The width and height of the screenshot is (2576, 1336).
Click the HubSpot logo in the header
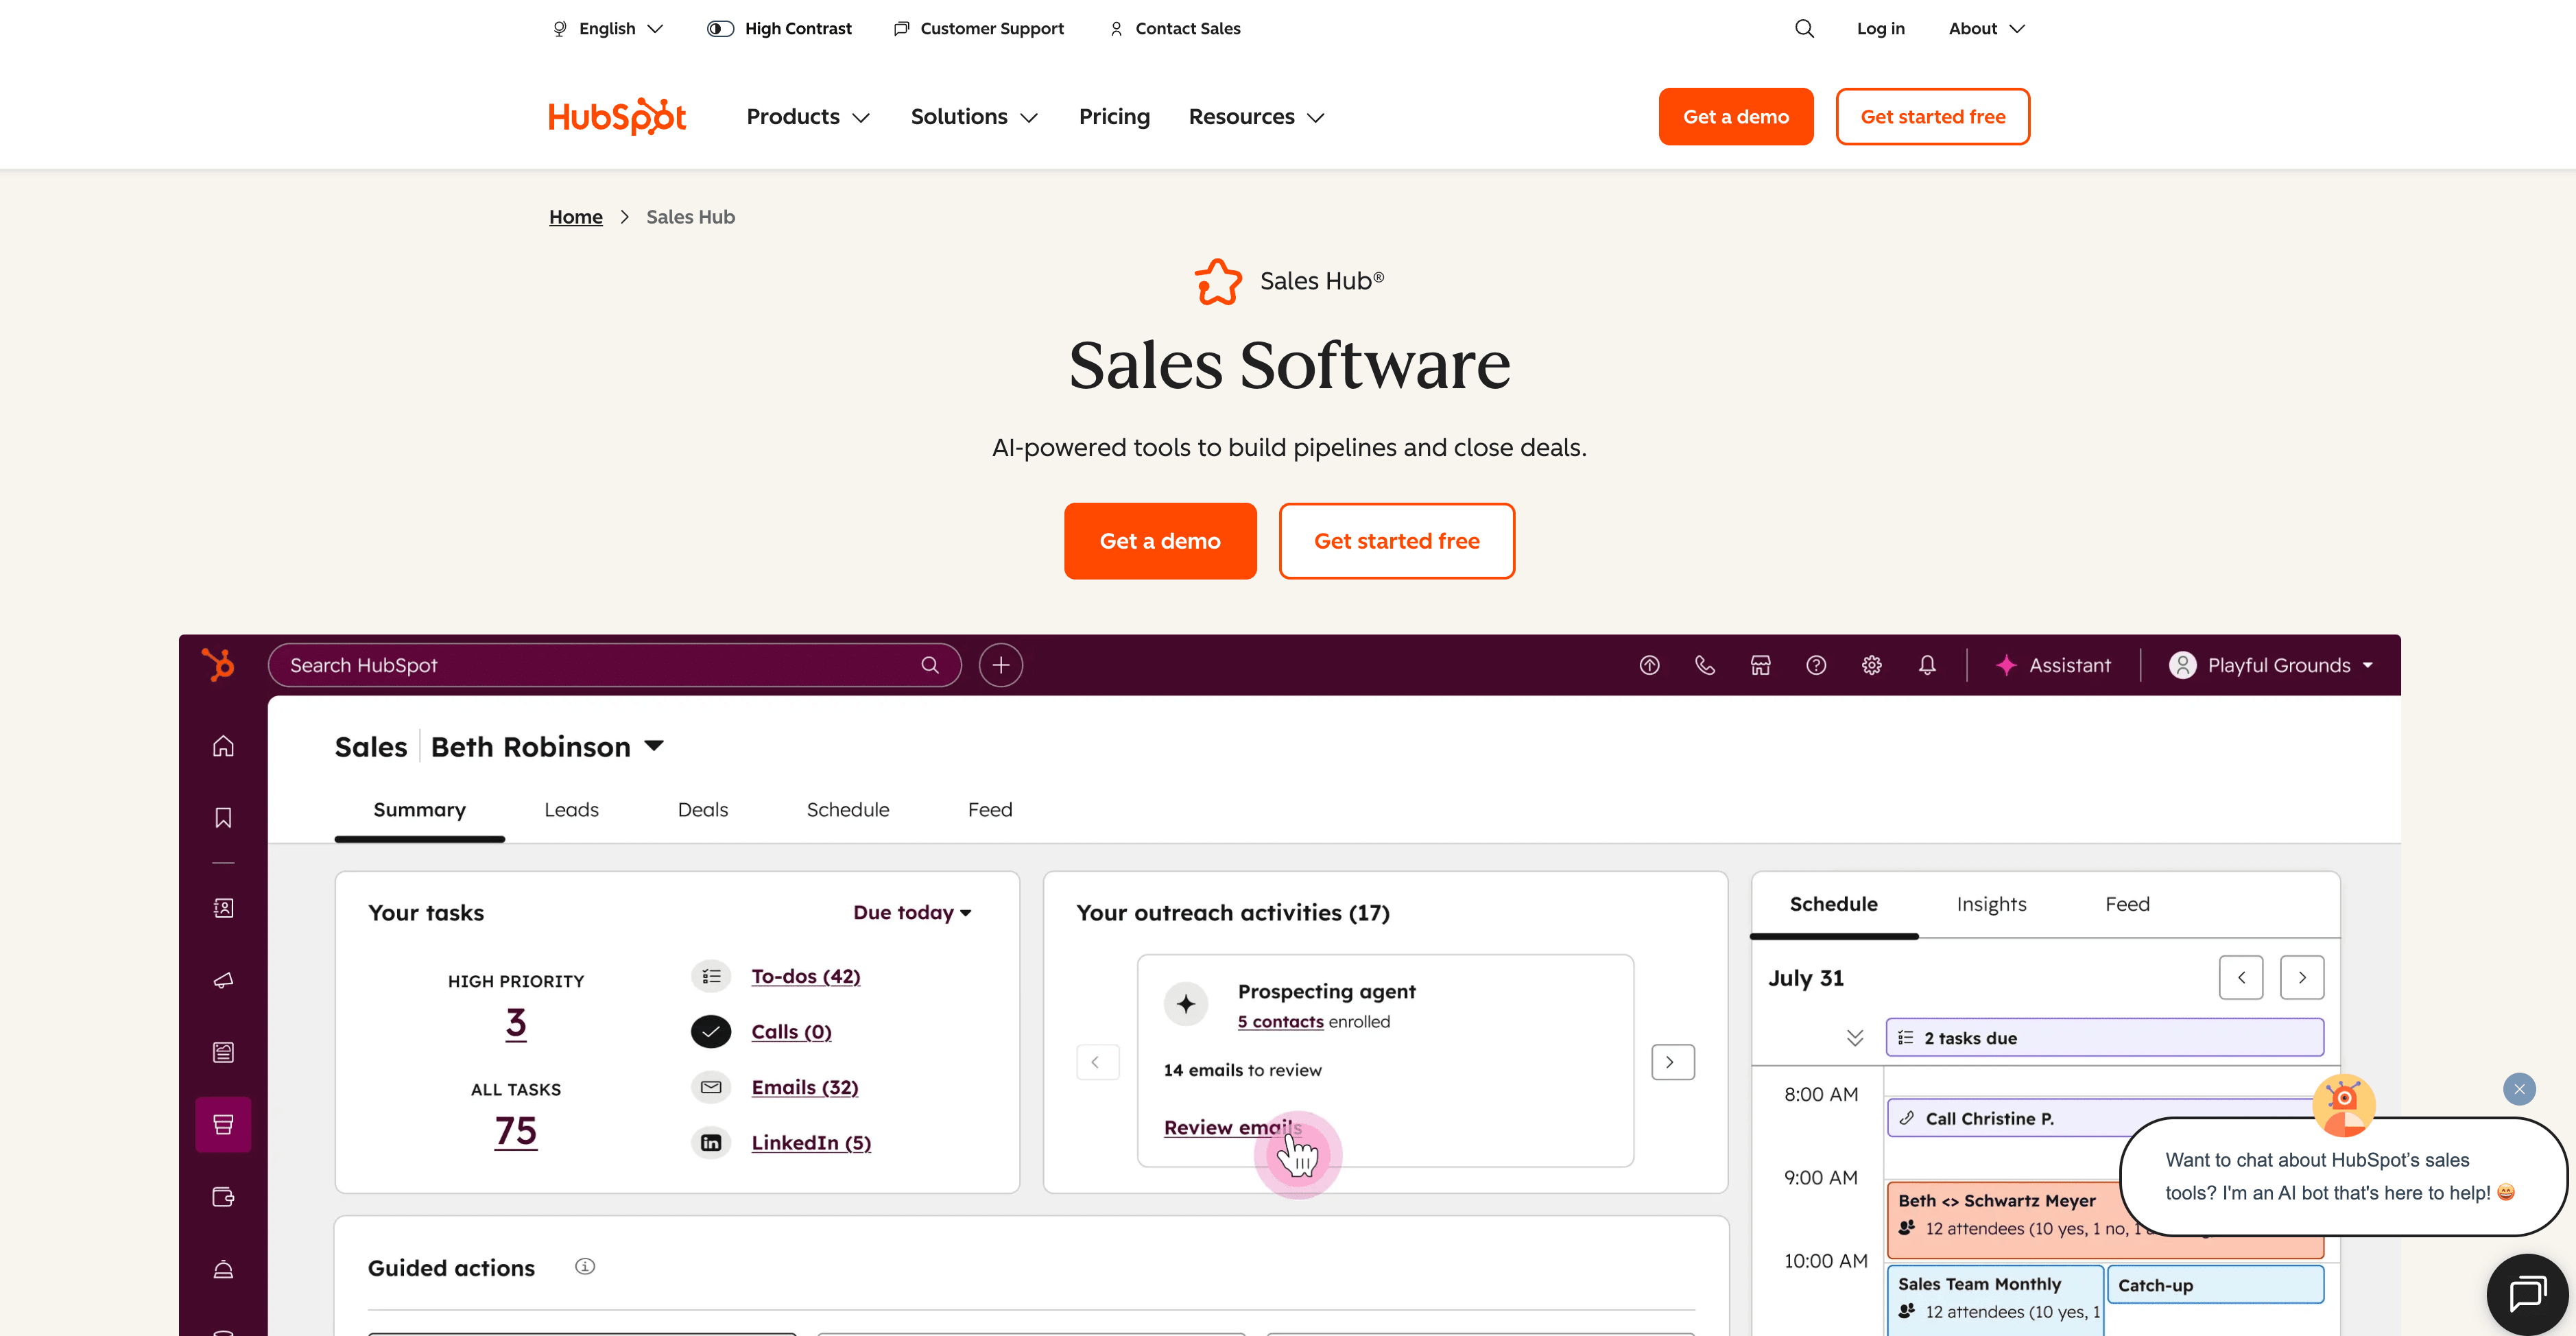tap(617, 117)
